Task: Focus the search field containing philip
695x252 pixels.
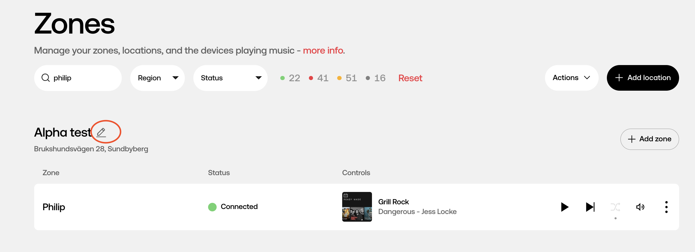Action: pos(78,78)
